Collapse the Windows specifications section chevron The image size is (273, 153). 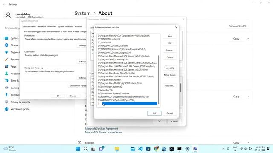247,96
